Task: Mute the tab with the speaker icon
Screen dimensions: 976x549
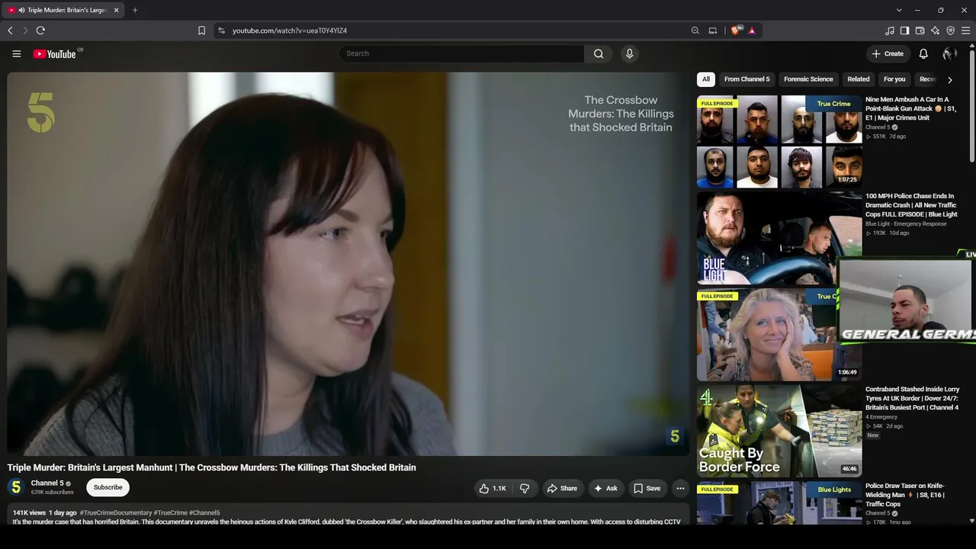Action: click(21, 10)
